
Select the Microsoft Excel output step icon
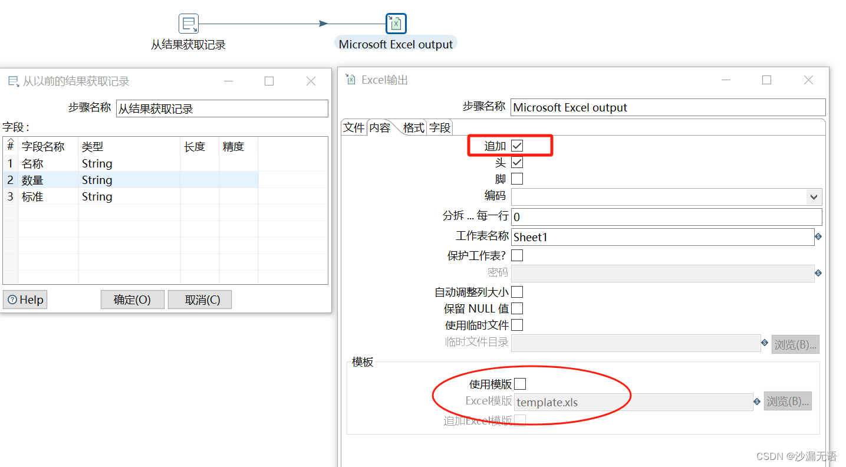tap(395, 24)
